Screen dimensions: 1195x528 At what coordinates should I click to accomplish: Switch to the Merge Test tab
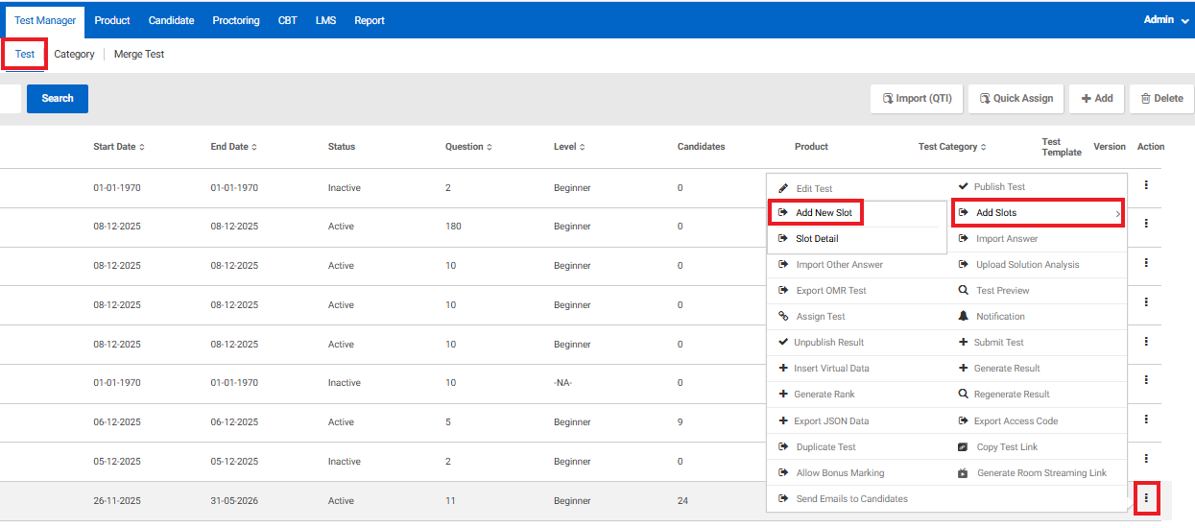click(139, 55)
